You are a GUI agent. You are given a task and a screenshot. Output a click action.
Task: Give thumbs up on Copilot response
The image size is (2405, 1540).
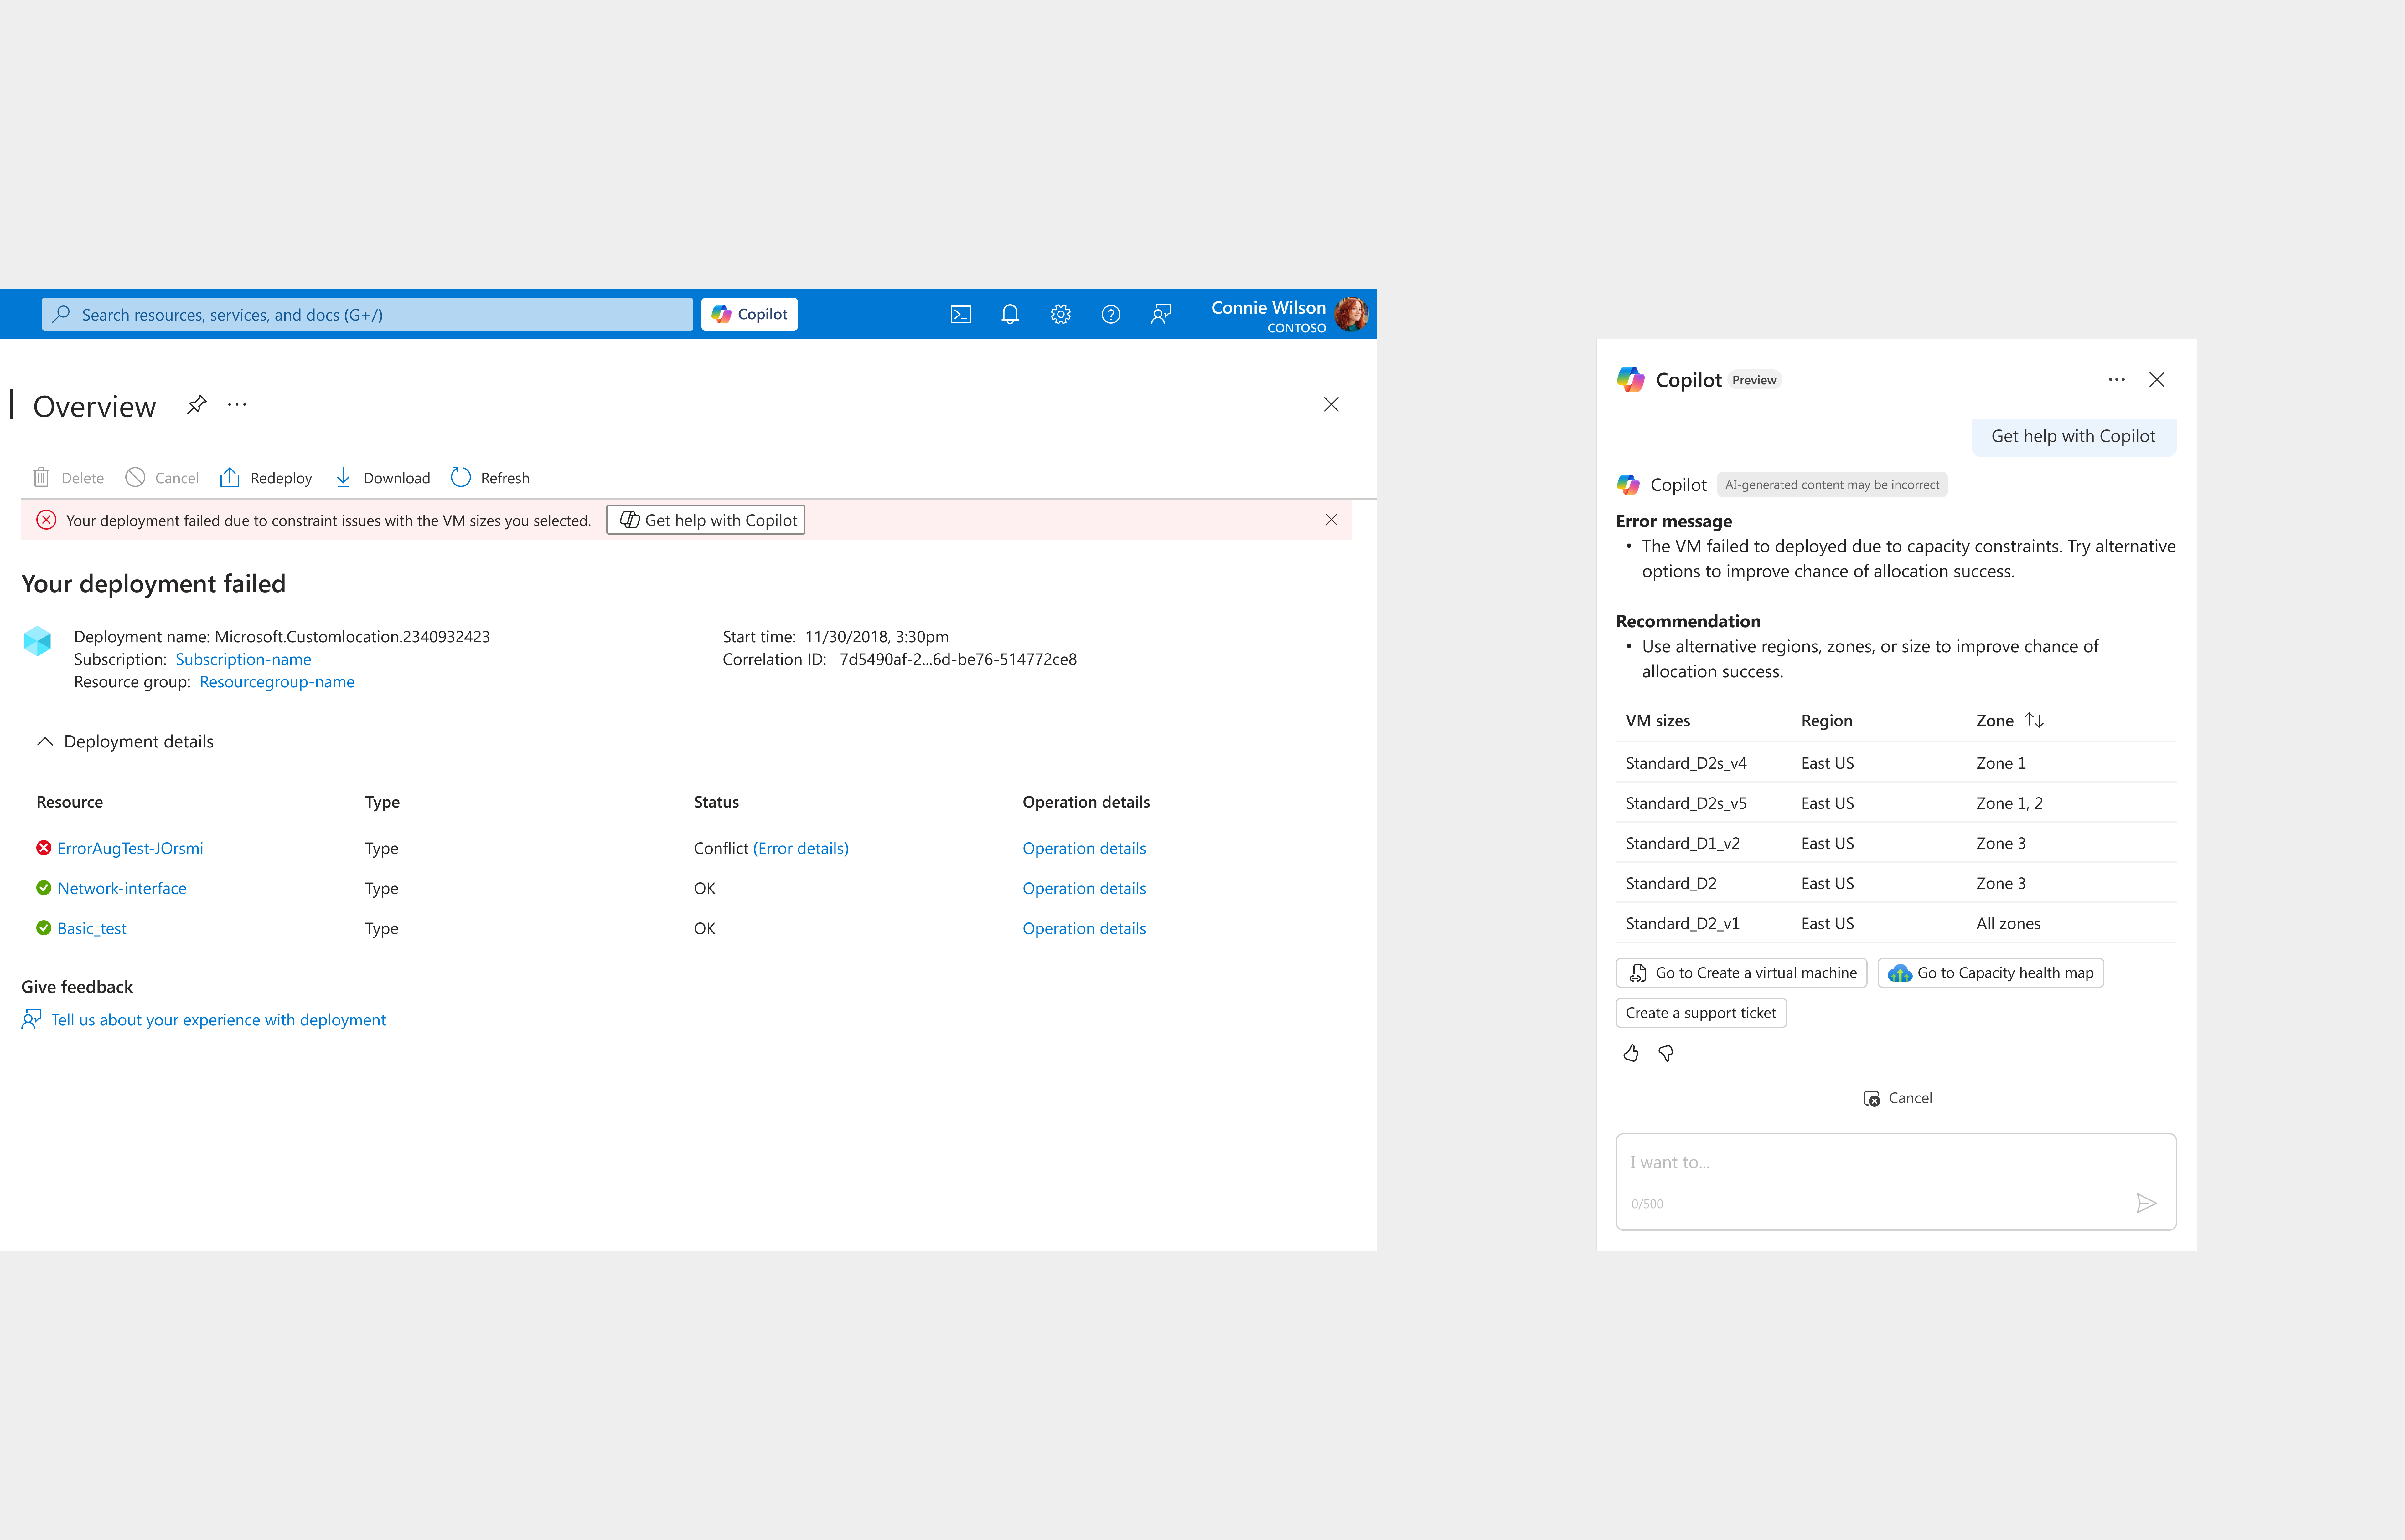tap(1631, 1053)
